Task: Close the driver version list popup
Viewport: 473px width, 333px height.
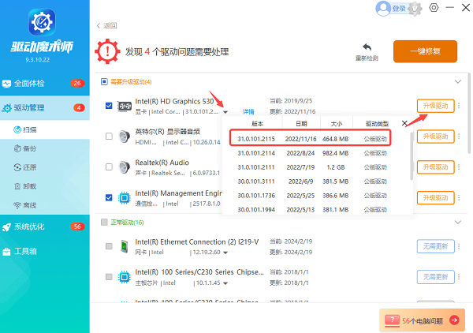Action: (x=404, y=123)
